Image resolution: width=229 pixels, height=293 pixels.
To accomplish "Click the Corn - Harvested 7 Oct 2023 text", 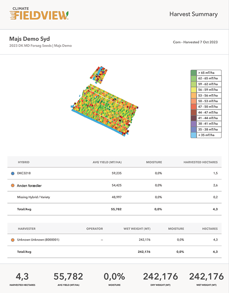I will point(195,42).
